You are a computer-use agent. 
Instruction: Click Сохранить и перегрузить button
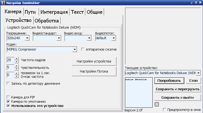[x=178, y=89]
